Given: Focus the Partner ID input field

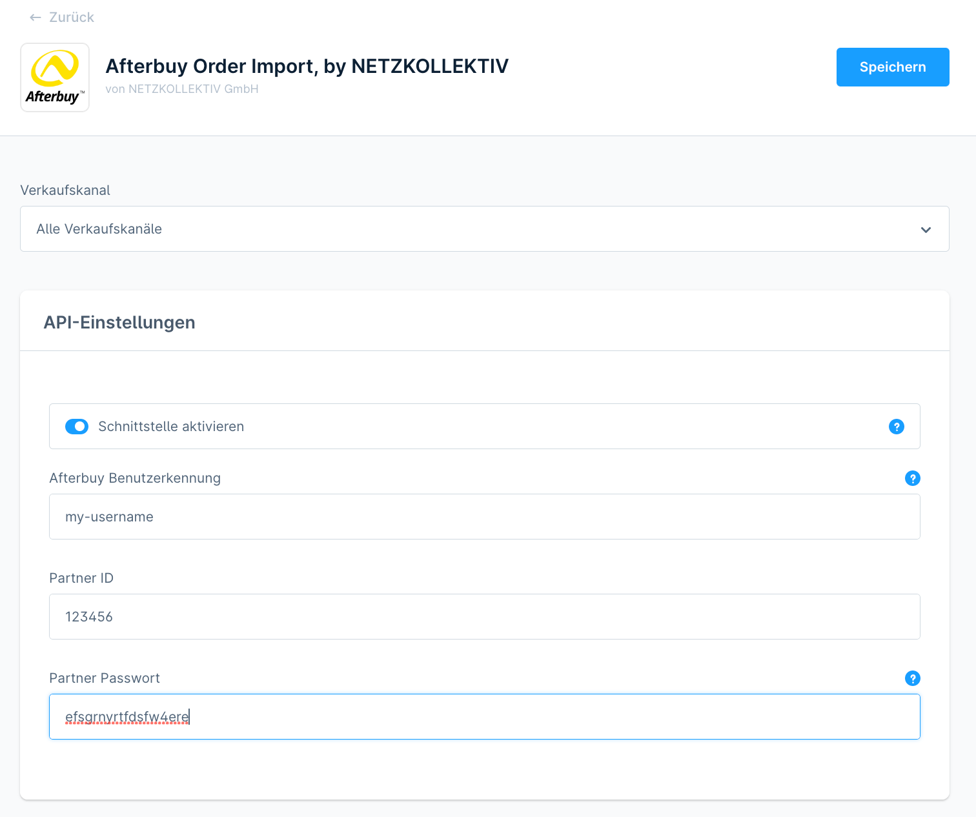Looking at the screenshot, I should (485, 617).
